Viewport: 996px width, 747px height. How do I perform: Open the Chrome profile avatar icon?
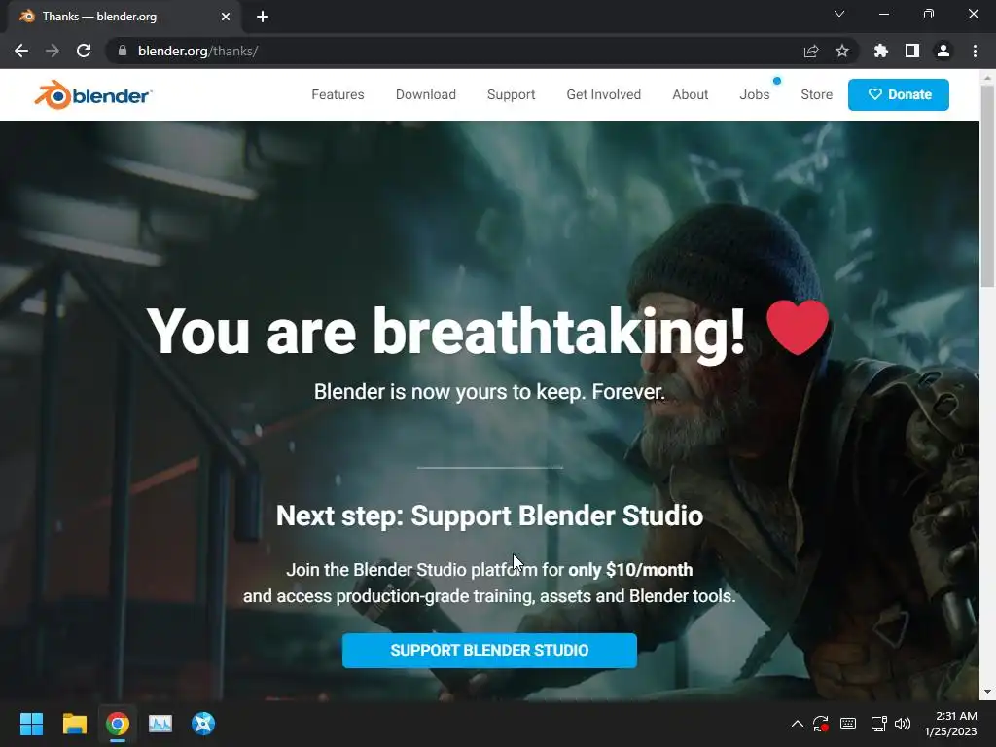pyautogui.click(x=943, y=51)
